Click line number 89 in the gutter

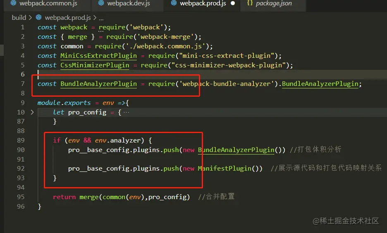[21, 140]
